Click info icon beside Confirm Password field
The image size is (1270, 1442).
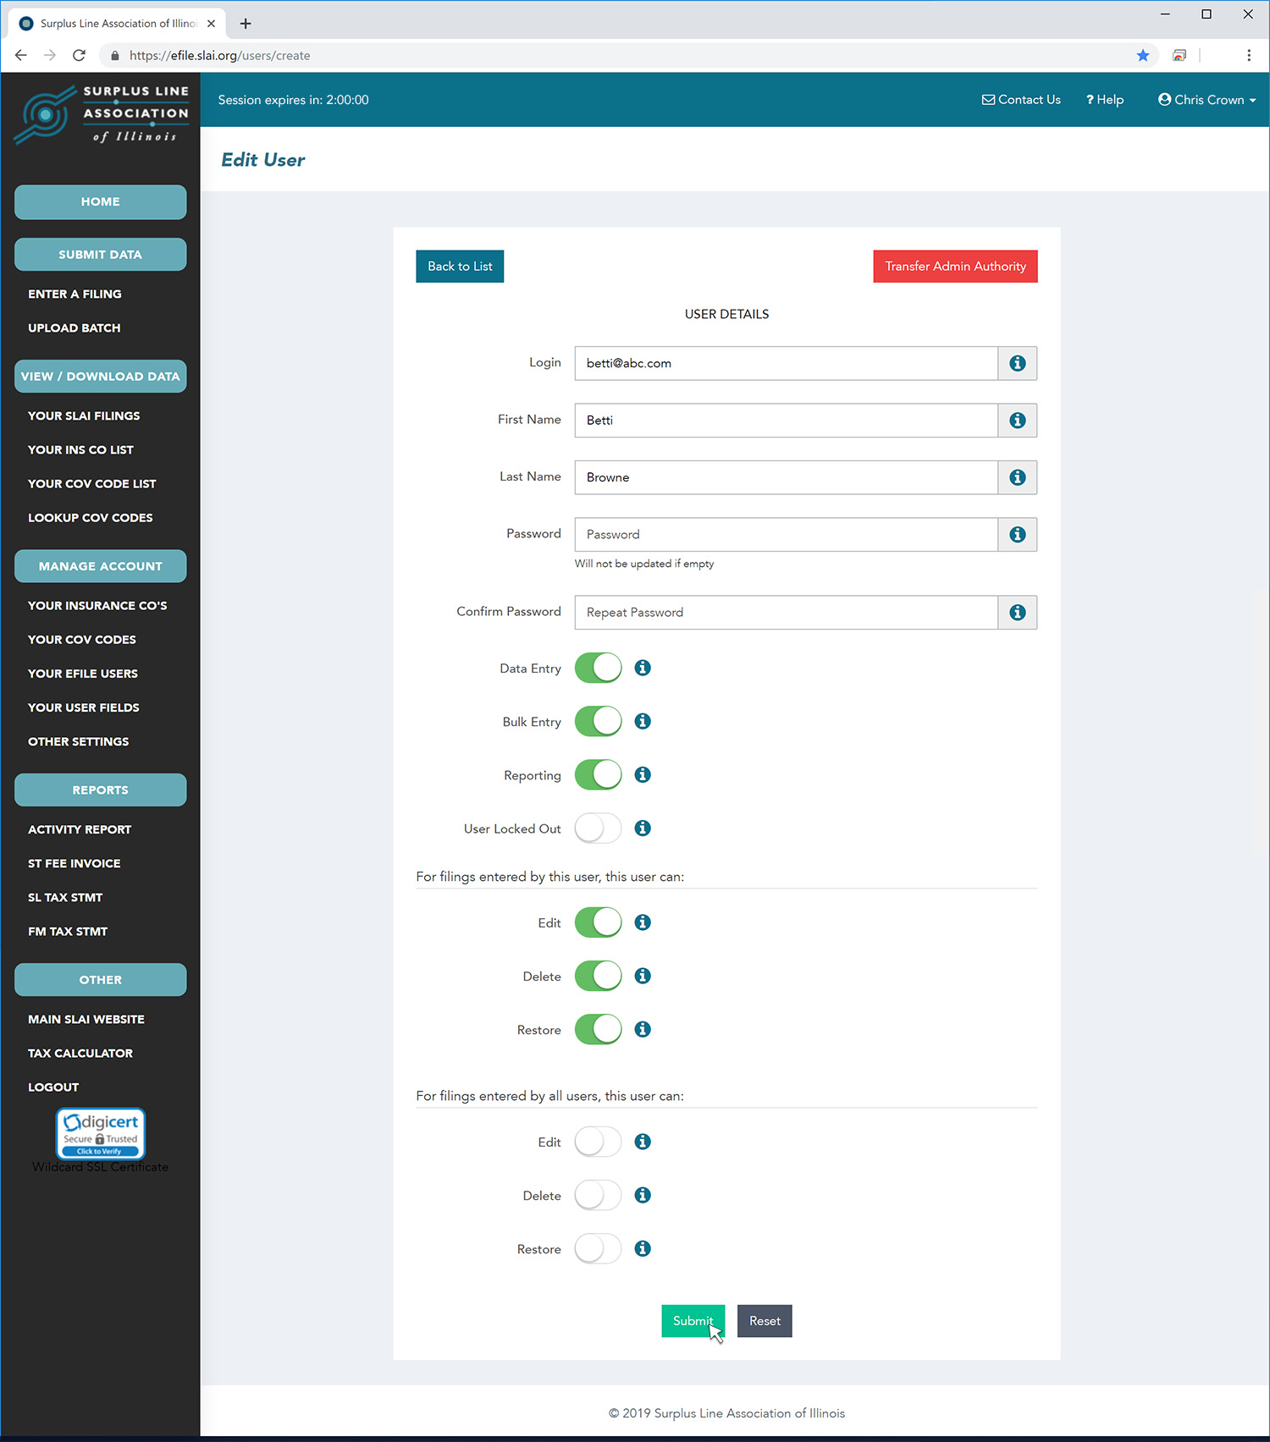(1017, 613)
